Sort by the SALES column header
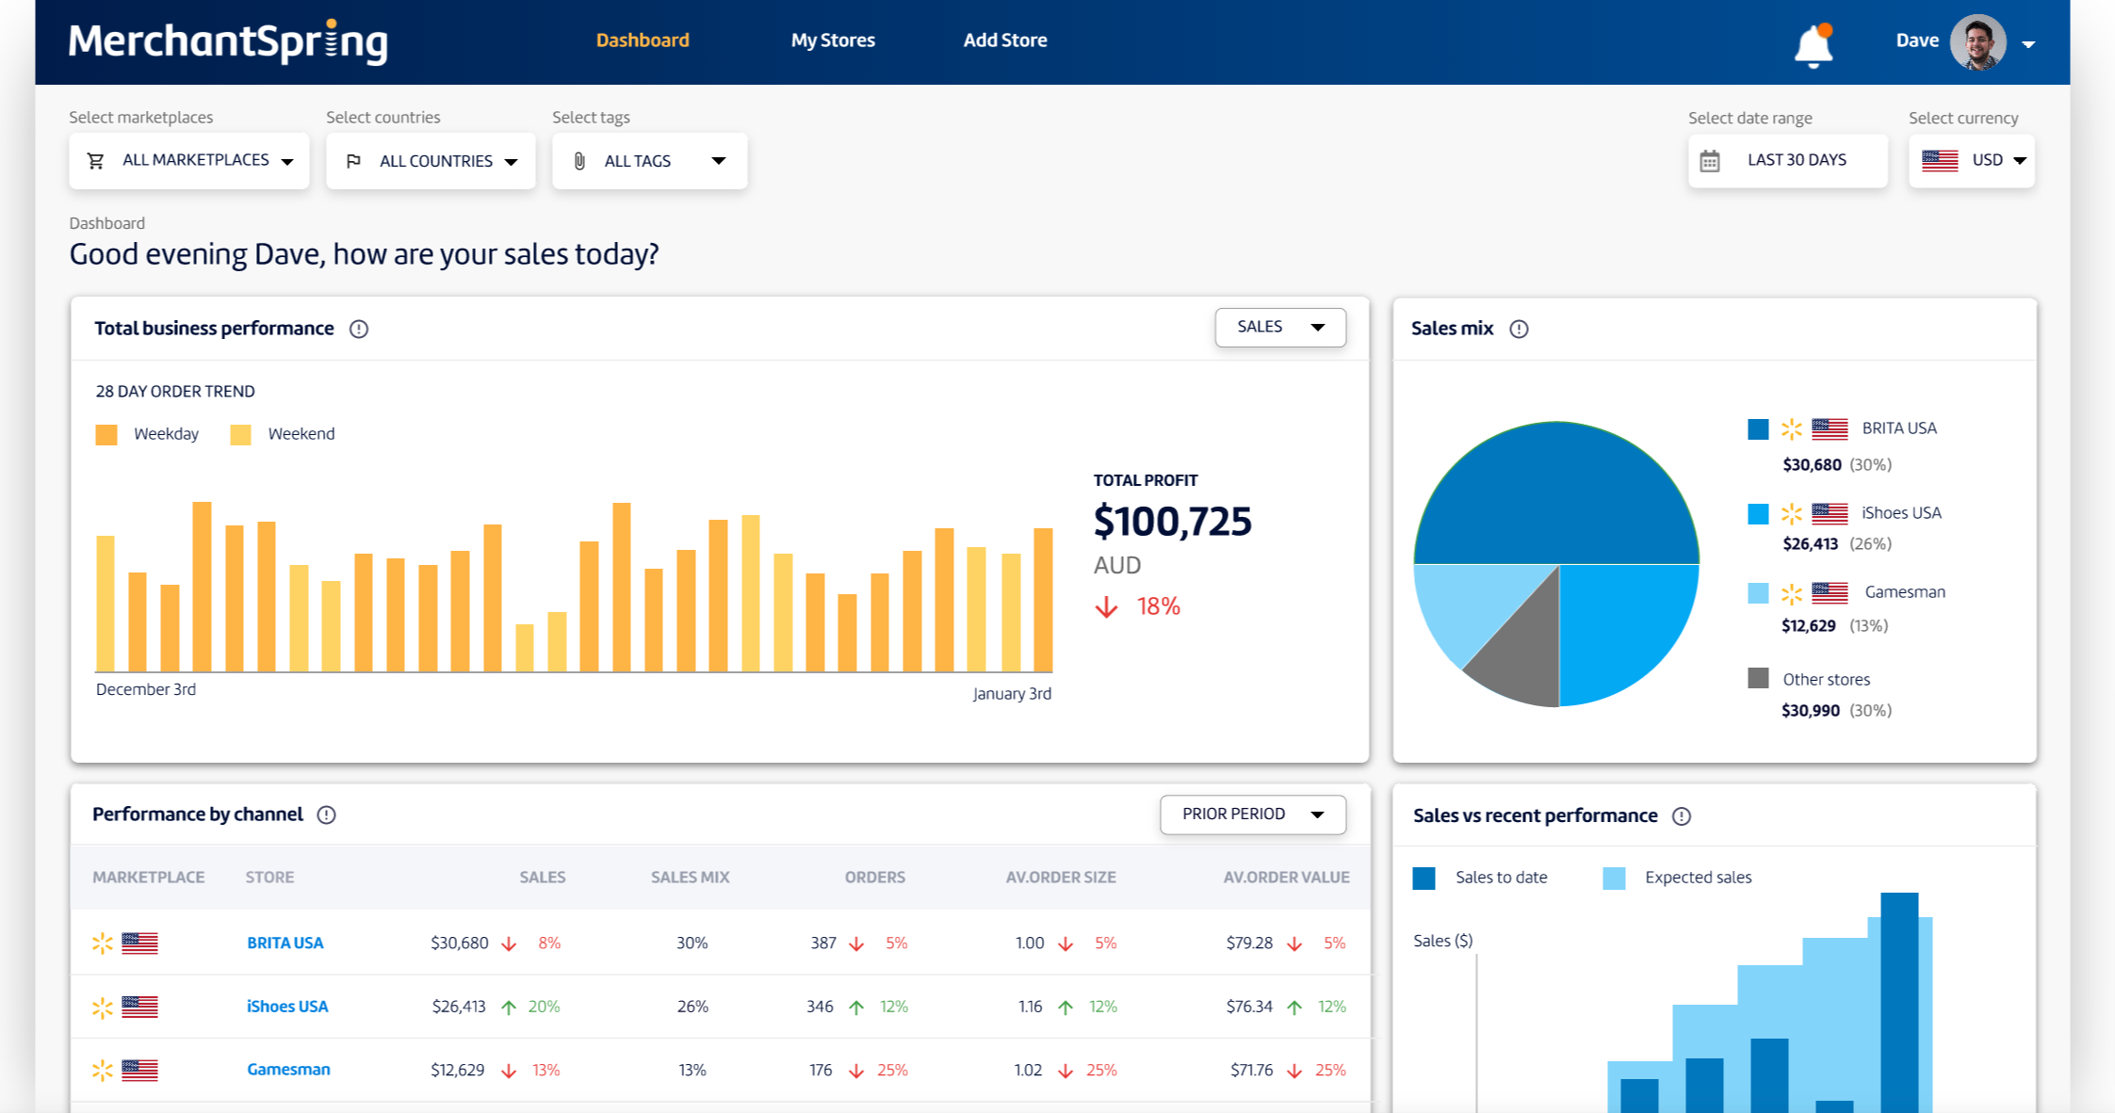 pos(543,878)
